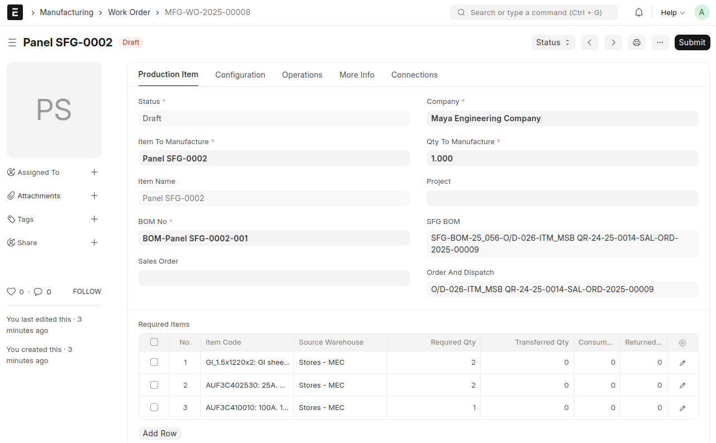Open the Connections tab
This screenshot has height=443, width=716.
click(414, 75)
